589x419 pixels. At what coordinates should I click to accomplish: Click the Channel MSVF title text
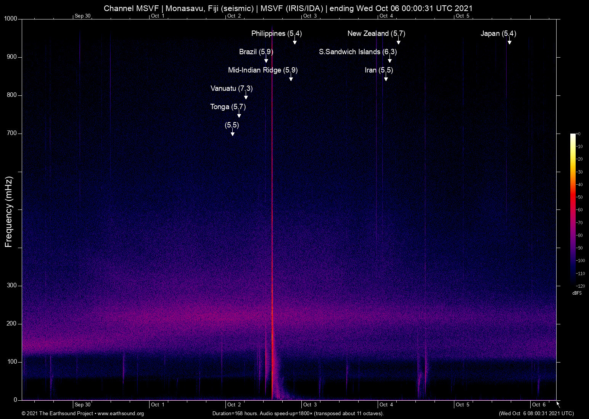tap(132, 8)
